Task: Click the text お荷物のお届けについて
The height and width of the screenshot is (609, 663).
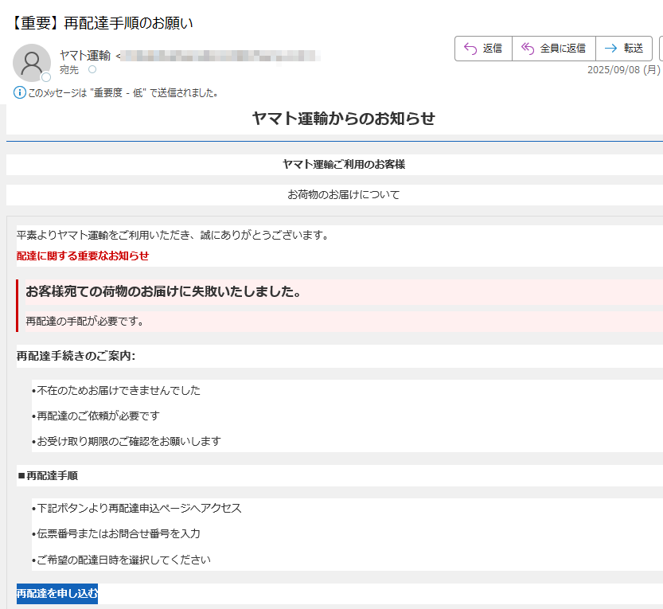Action: pos(343,194)
